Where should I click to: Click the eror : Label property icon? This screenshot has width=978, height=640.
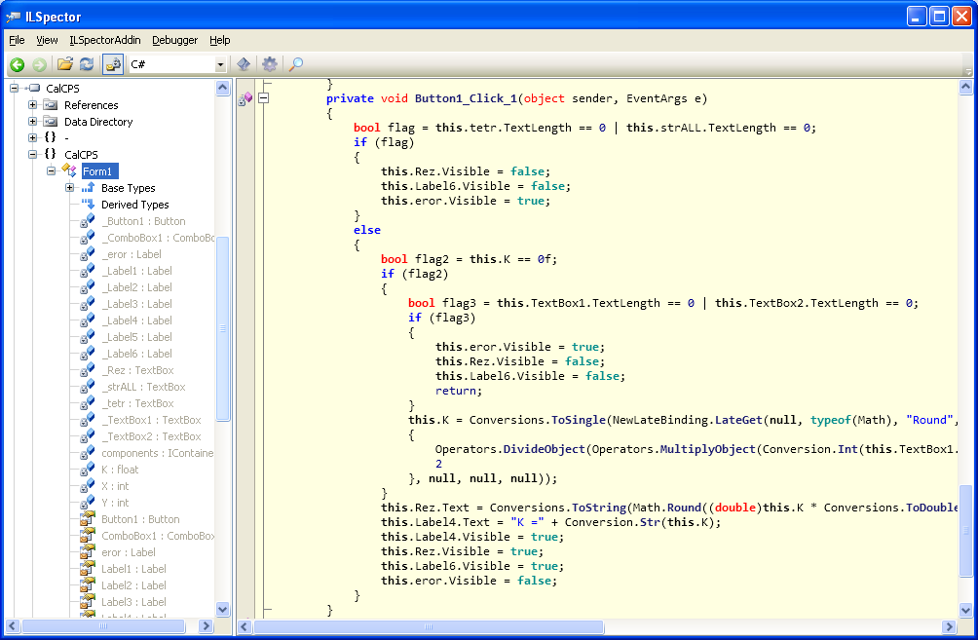(x=88, y=552)
